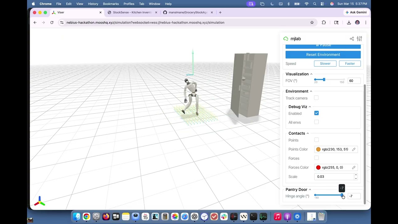The width and height of the screenshot is (398, 224).
Task: Click the Chrome profile avatar
Action: (x=357, y=22)
